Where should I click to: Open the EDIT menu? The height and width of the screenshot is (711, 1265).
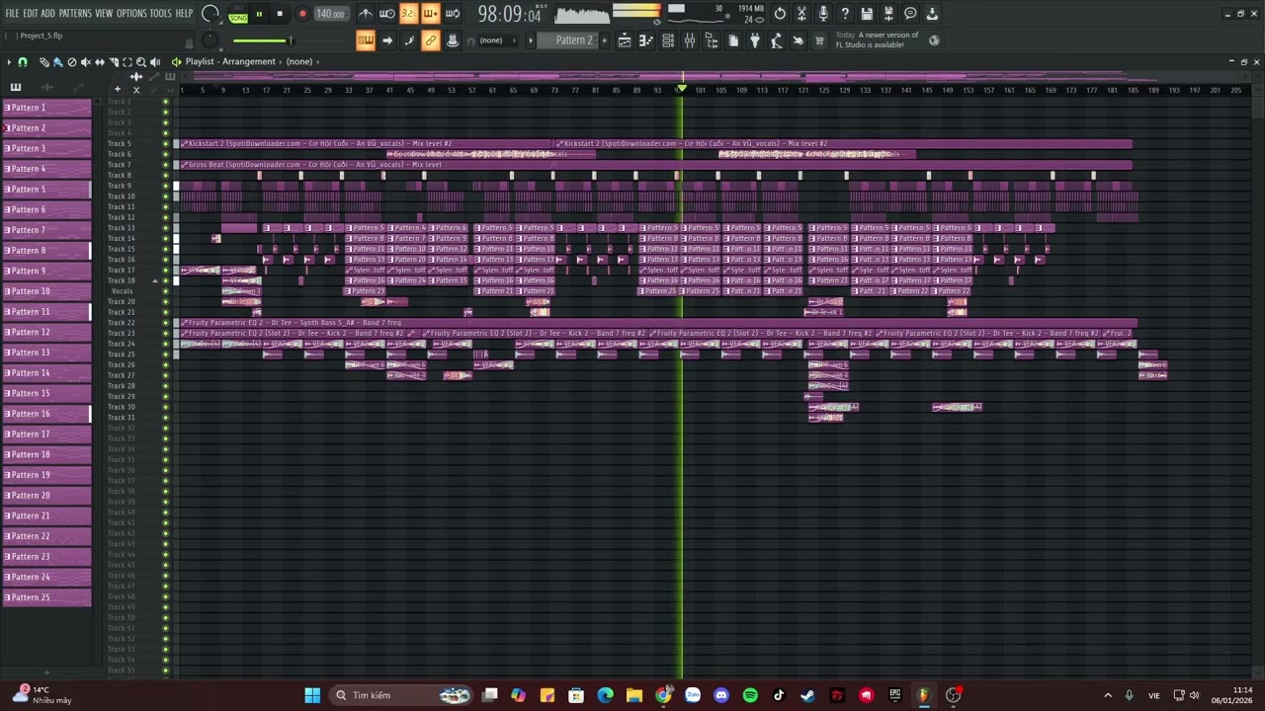(31, 13)
